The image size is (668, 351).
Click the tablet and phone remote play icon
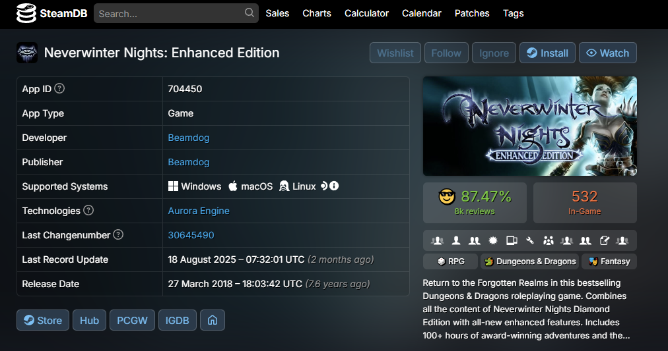[x=512, y=240]
